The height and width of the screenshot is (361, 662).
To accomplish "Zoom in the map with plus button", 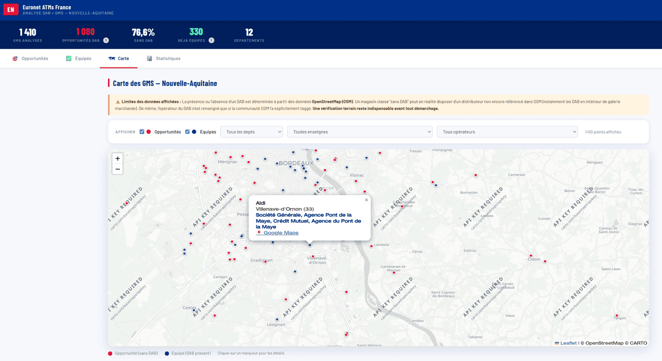I will [x=118, y=158].
